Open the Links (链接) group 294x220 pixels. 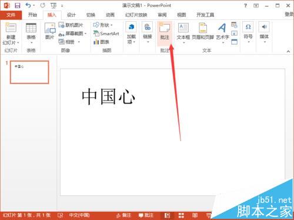click(148, 33)
